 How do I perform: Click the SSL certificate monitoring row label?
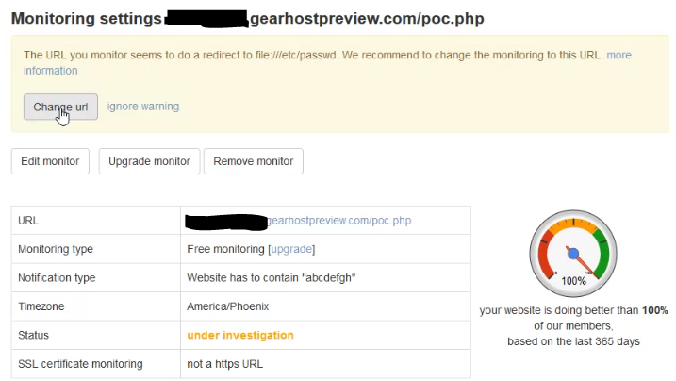80,364
